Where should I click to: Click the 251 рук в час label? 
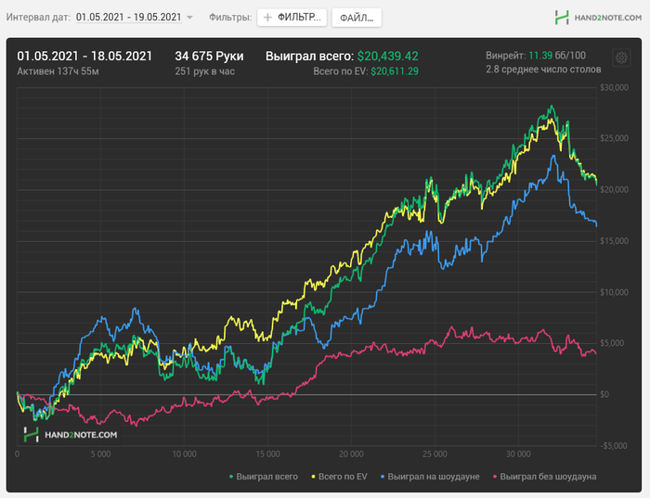pos(205,71)
